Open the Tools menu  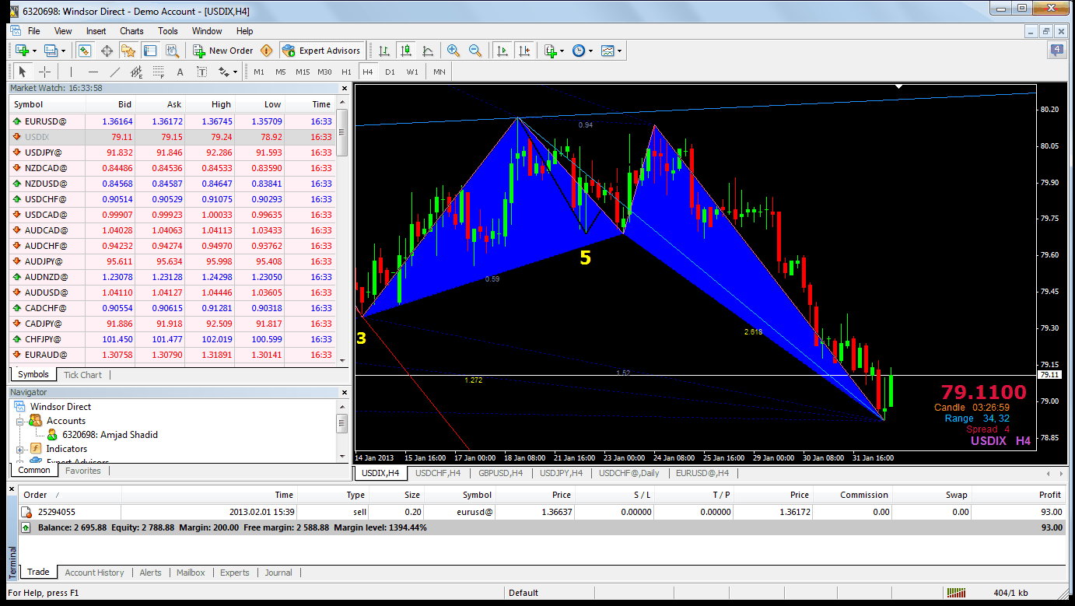(x=168, y=31)
